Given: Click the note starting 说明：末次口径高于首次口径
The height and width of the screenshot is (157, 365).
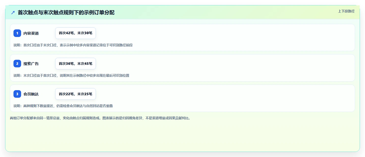Looking at the screenshot, I should [x=71, y=75].
